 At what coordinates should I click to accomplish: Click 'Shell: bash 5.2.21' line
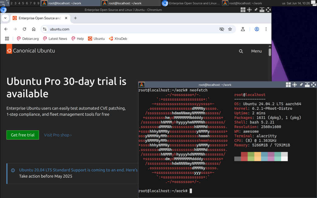pos(254,122)
